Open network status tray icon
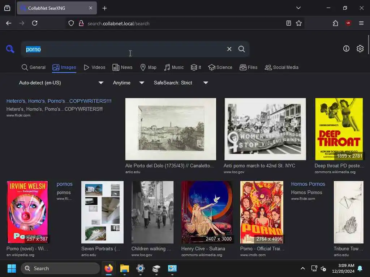The width and height of the screenshot is (370, 277). pyautogui.click(x=314, y=268)
